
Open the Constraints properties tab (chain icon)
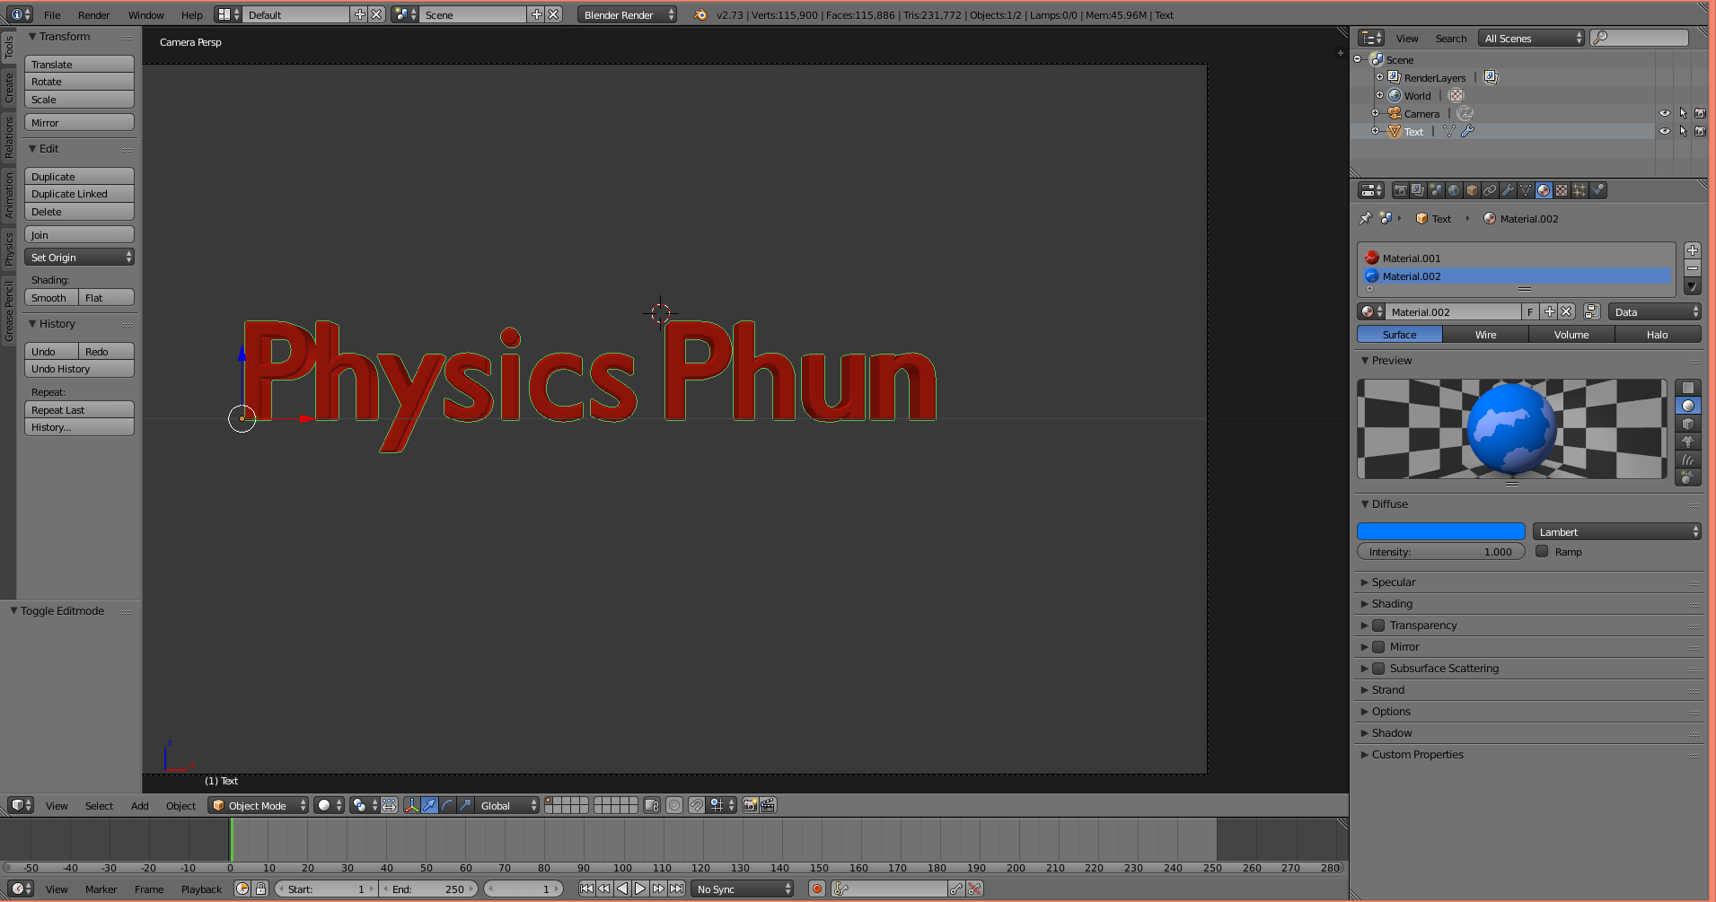(1490, 190)
